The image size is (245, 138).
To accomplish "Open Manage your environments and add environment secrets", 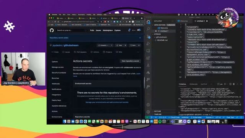I will point(107,102).
